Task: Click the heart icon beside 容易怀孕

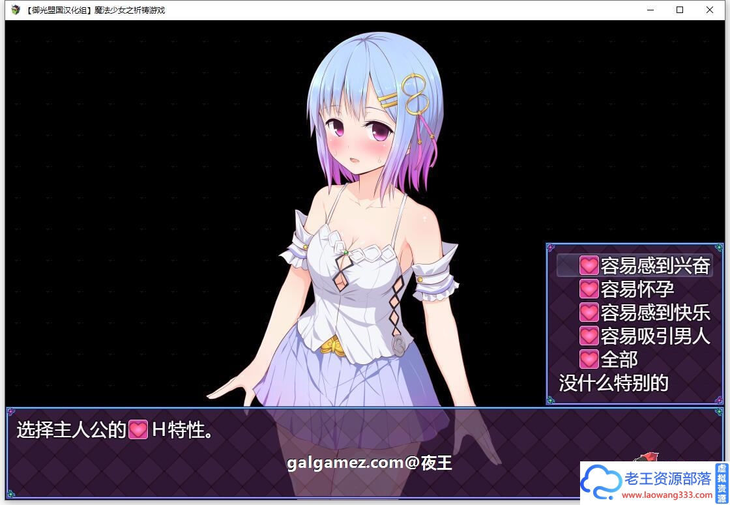Action: point(589,289)
